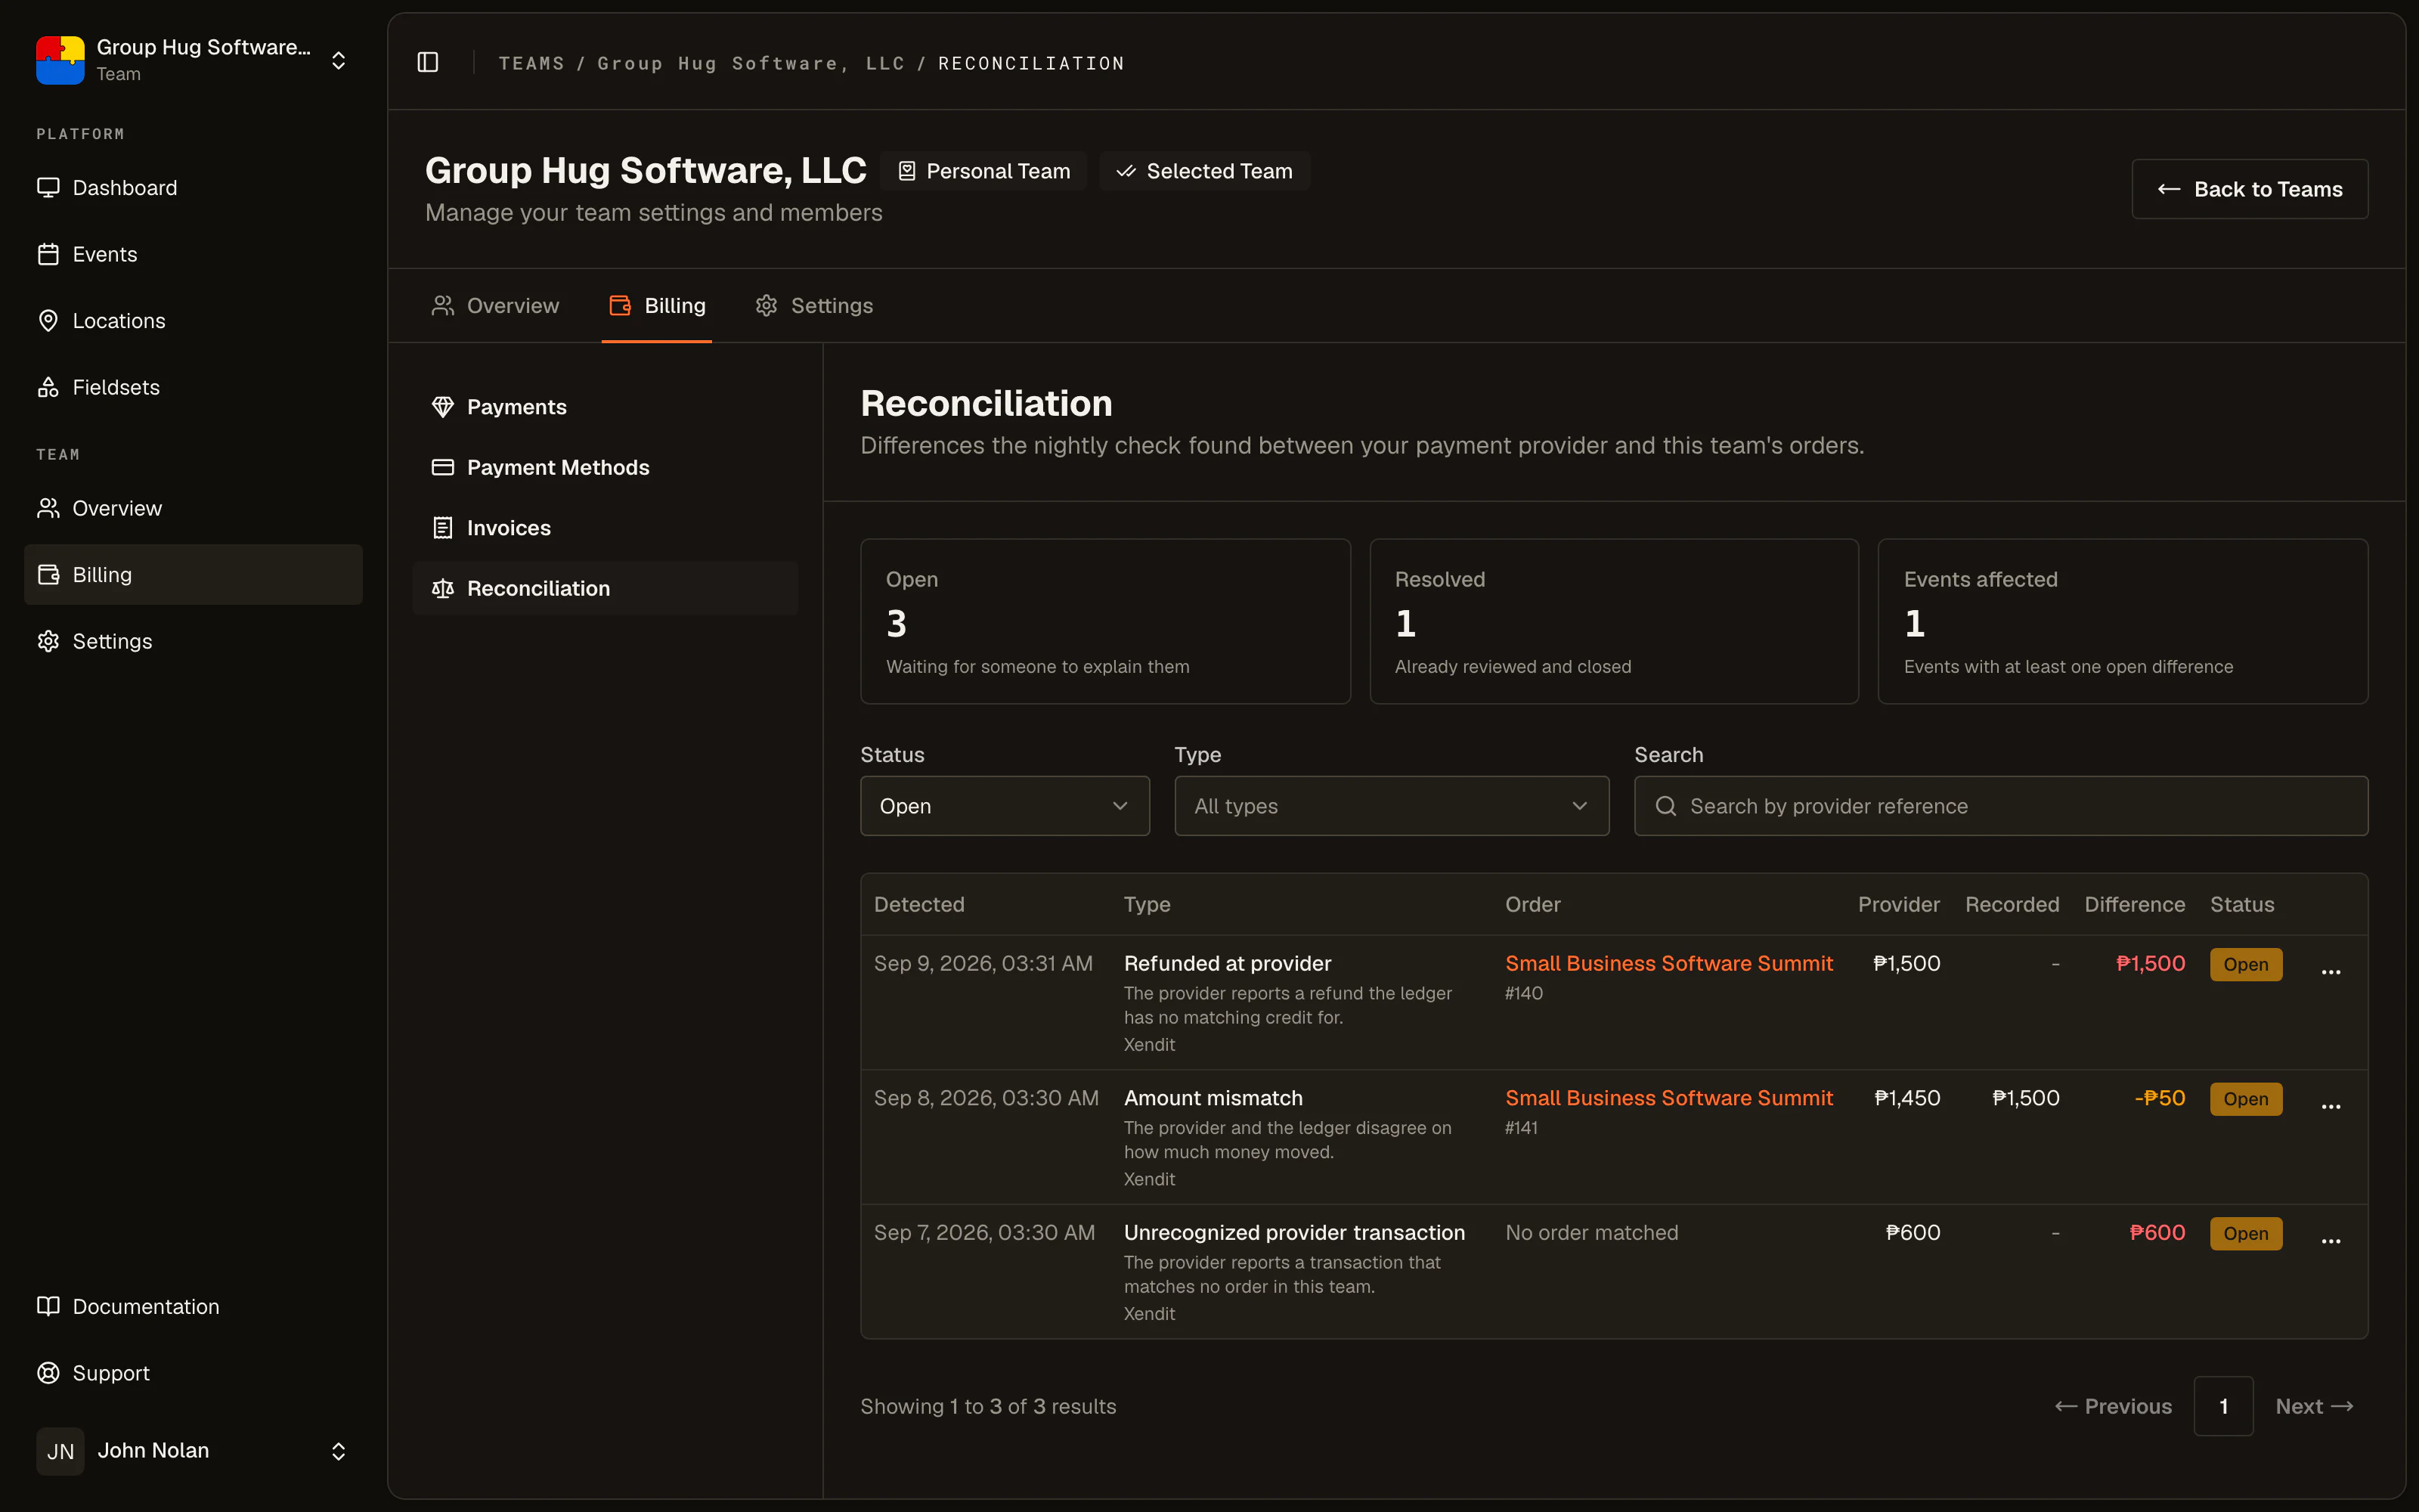Open the Type dropdown showing All types

click(x=1392, y=806)
